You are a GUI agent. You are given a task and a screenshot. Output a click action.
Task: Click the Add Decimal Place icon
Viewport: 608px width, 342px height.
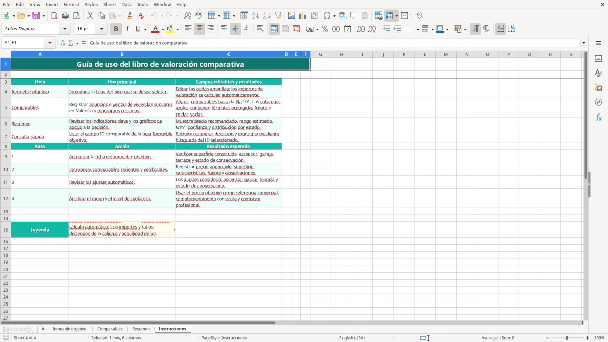[361, 29]
